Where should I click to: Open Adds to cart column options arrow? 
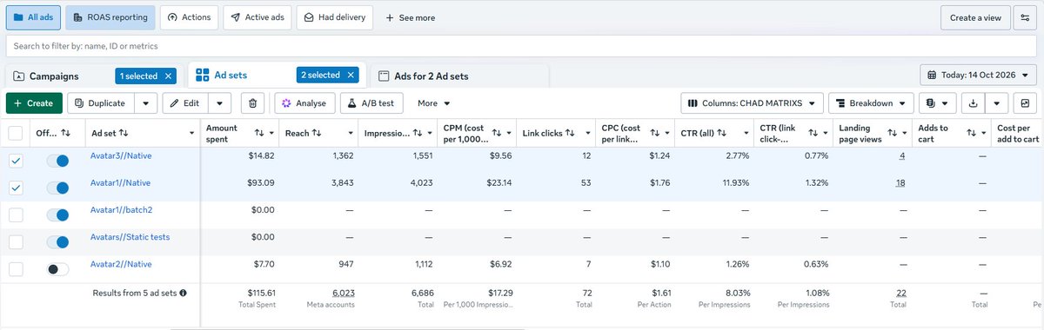pyautogui.click(x=983, y=133)
